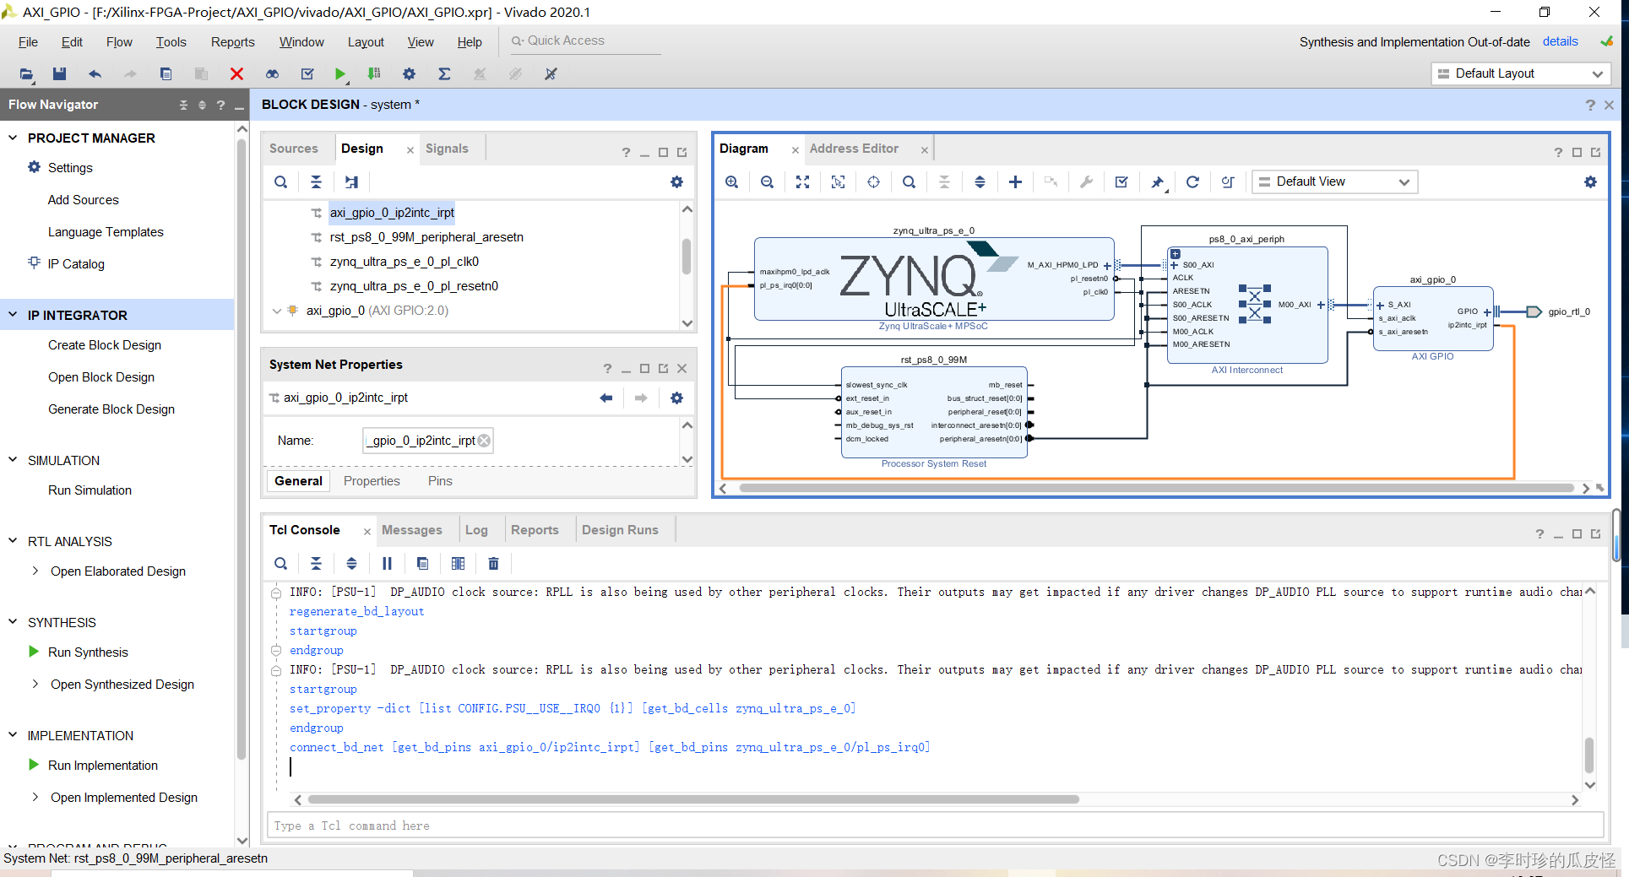Viewport: 1629px width, 877px height.
Task: Click Design panel search icon
Action: (281, 182)
